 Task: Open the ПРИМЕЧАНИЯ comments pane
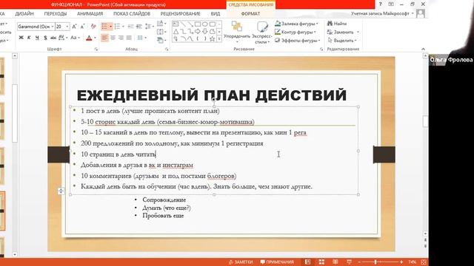(277, 262)
